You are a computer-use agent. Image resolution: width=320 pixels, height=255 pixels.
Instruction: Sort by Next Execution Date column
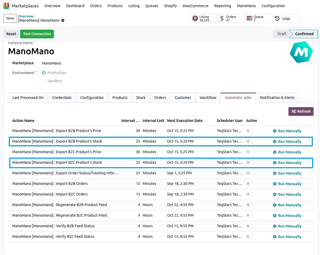point(185,121)
